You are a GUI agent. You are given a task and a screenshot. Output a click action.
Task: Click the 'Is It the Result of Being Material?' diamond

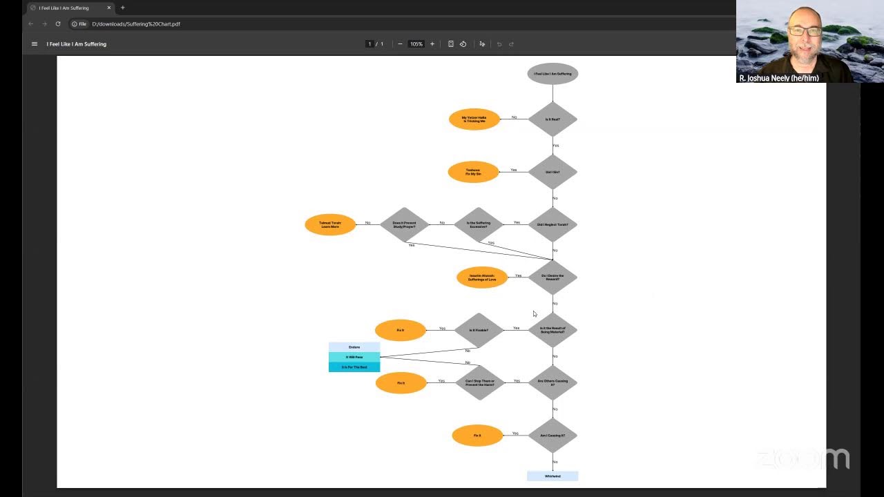[x=552, y=330]
